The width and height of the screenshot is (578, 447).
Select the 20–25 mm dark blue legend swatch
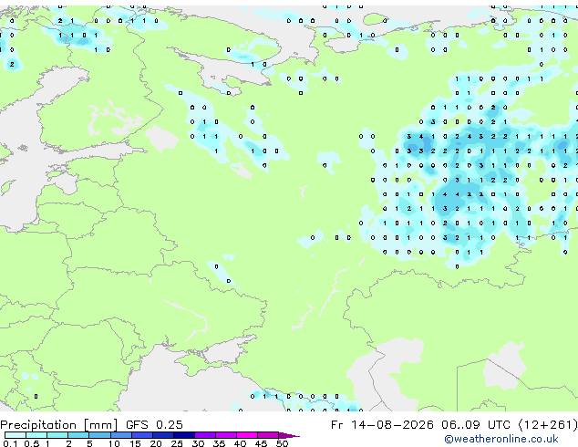[163, 435]
